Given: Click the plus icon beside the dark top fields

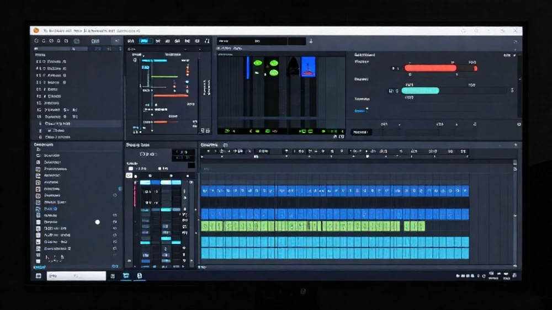Looking at the screenshot, I should [x=311, y=41].
